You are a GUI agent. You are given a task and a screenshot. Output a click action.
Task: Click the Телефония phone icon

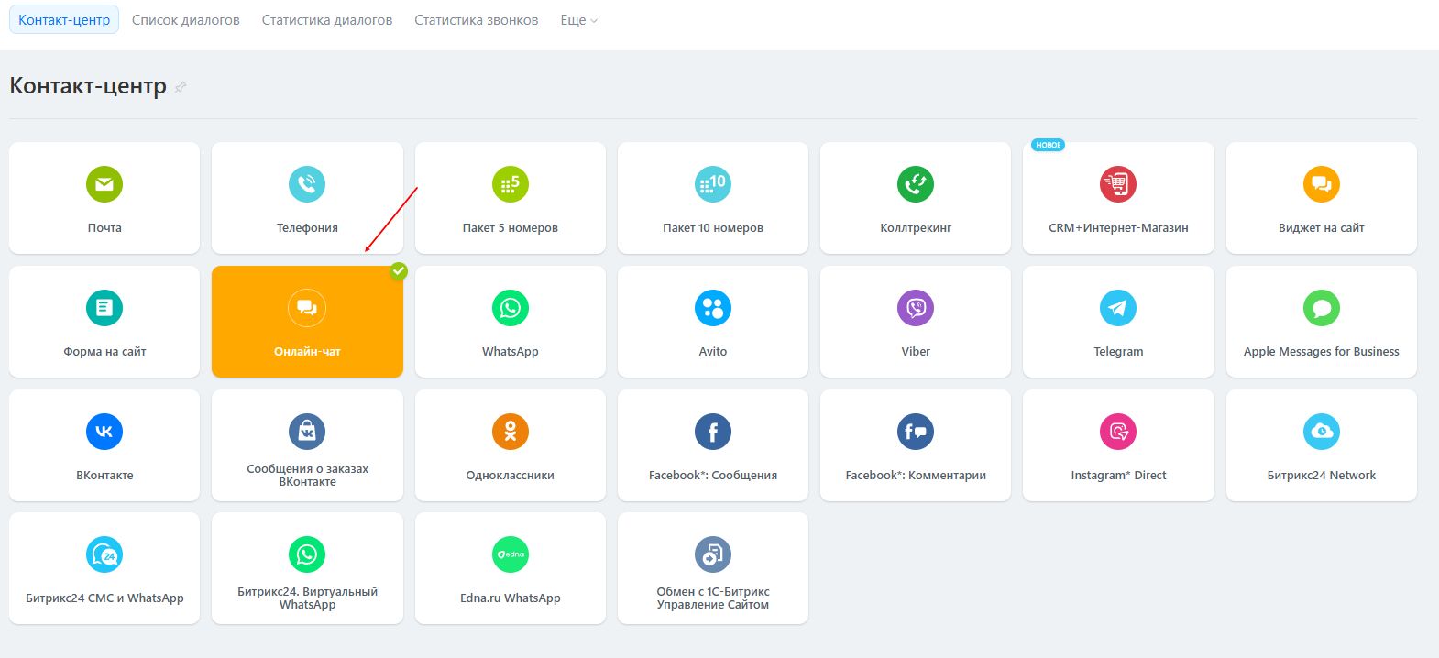point(307,184)
